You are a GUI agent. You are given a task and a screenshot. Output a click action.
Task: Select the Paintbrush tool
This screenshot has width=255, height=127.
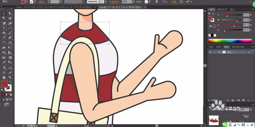coord(10,33)
